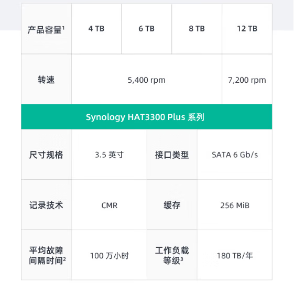Select the SATA 6 Gb/s value
The width and height of the screenshot is (294, 294).
(x=235, y=155)
